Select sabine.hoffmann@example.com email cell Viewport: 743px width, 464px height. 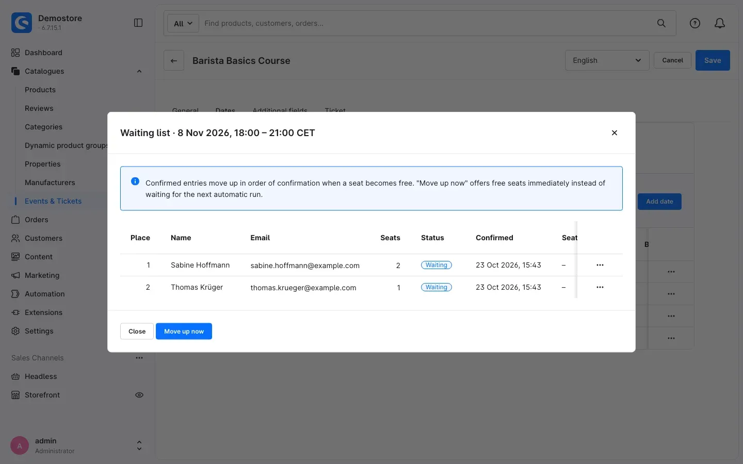[x=305, y=266]
